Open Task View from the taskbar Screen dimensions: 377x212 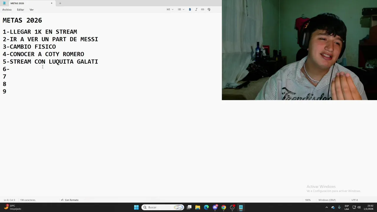189,207
